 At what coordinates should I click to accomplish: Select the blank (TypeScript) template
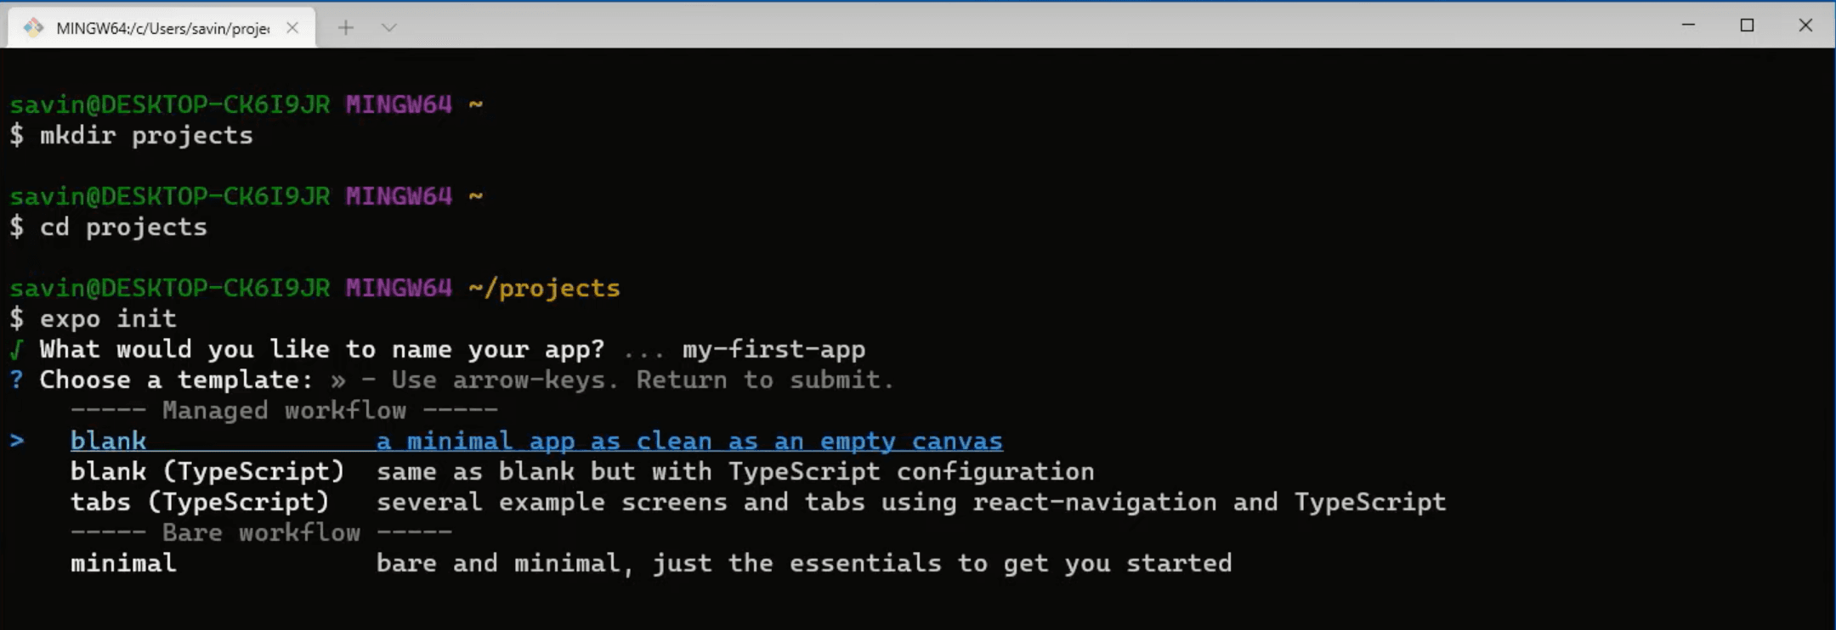click(x=208, y=471)
